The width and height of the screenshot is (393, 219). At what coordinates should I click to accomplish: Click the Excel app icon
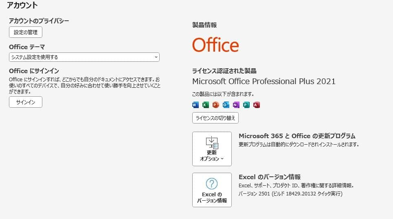click(x=206, y=105)
